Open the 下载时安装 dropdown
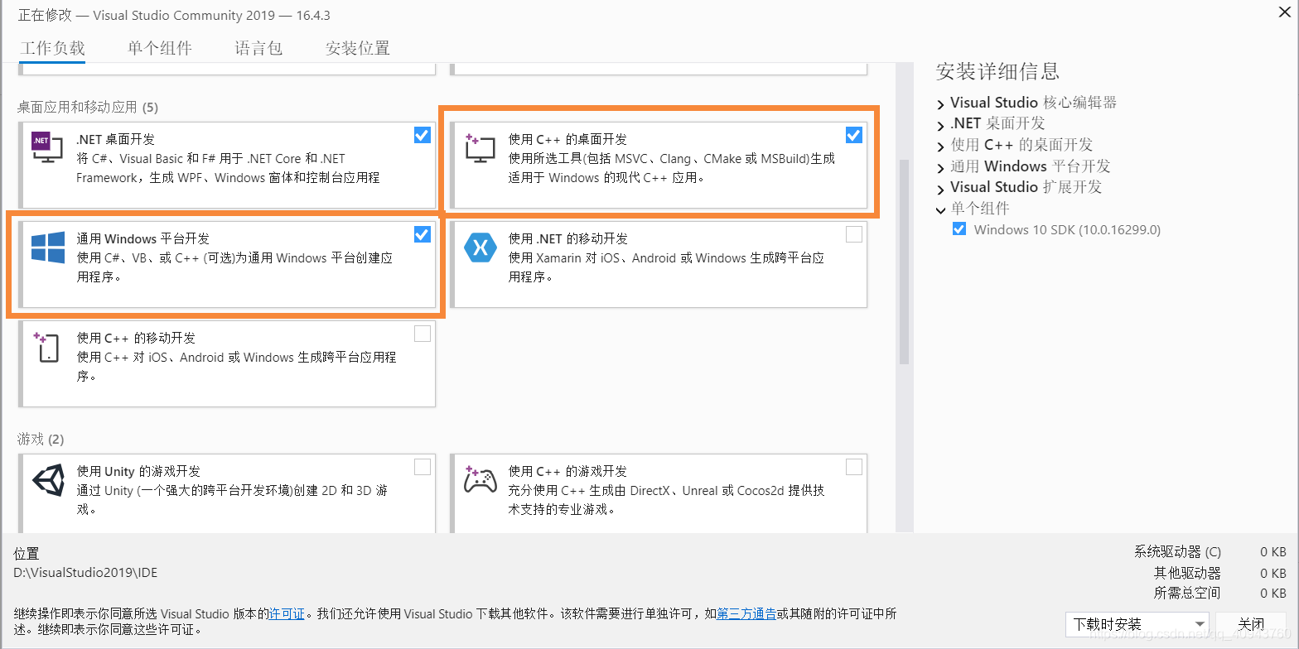This screenshot has width=1299, height=649. (x=1137, y=624)
